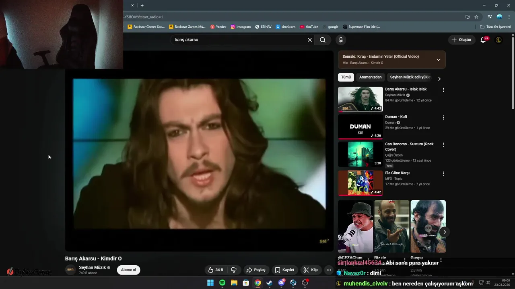Open the @CEZAChan short thumbnail
This screenshot has width=515, height=289.
(355, 226)
